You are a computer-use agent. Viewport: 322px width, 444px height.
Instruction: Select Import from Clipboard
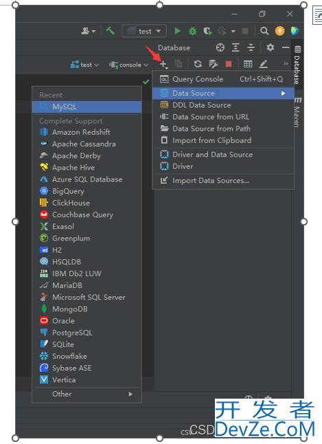223,140
